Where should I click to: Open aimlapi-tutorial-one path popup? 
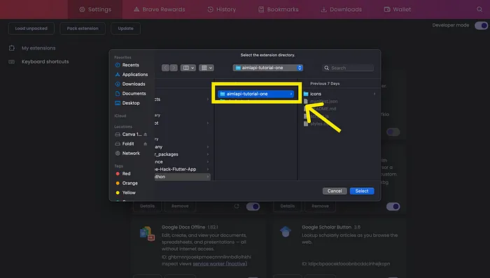(x=268, y=68)
